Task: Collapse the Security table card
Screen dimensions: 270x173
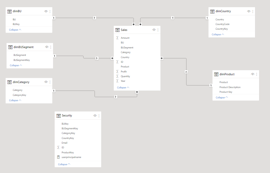Action: click(64, 164)
